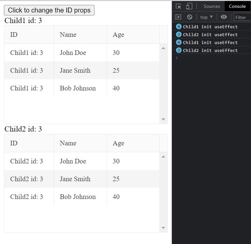Toggle the device toolbar icon
The image size is (251, 244).
189,6
